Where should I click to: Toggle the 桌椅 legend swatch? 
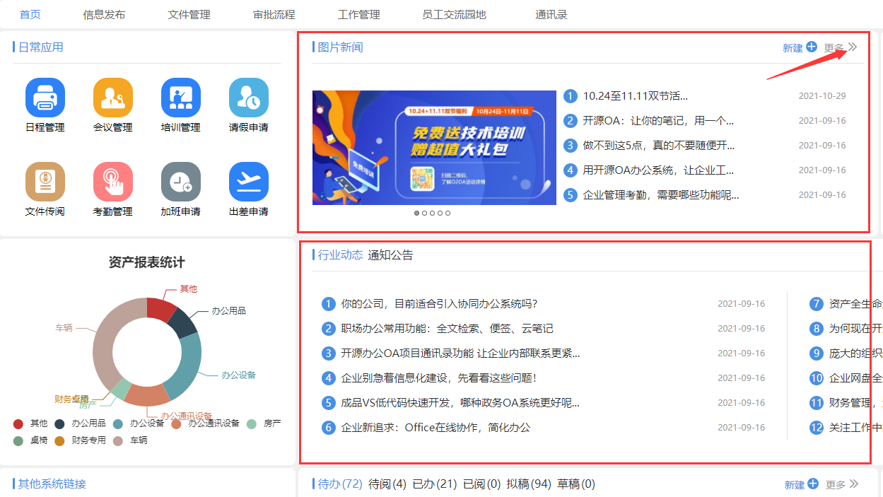click(18, 440)
